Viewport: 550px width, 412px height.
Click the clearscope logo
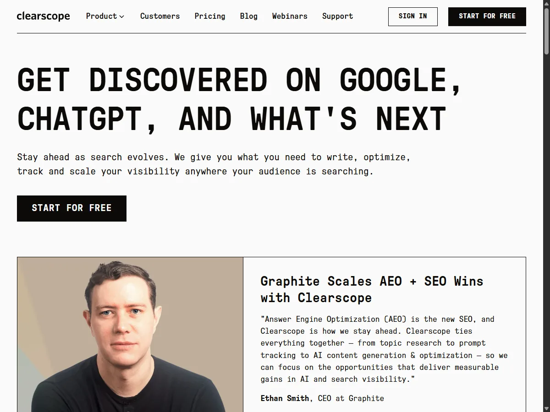(x=43, y=16)
